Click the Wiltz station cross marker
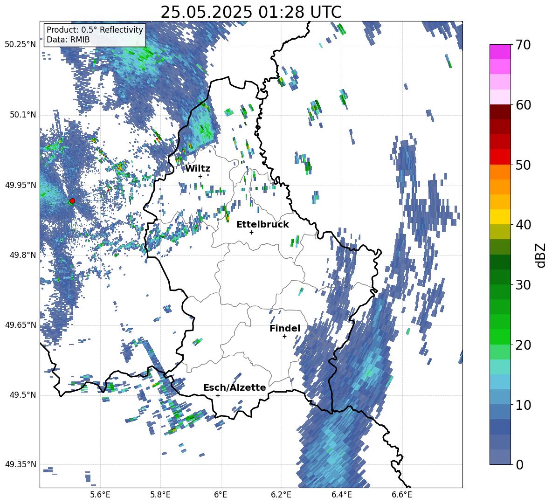The image size is (552, 504). (x=200, y=176)
